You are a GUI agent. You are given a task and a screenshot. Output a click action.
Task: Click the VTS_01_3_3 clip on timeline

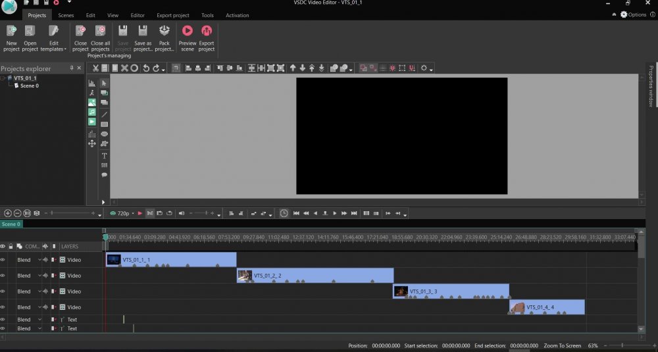point(454,291)
